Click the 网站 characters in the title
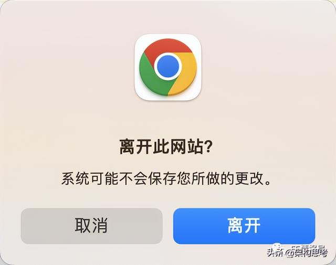Screen dimensions: 336x265 coord(186,147)
